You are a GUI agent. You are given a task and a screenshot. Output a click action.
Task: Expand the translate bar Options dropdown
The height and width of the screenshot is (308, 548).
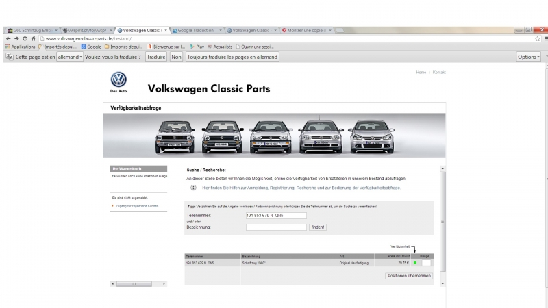[x=529, y=57]
